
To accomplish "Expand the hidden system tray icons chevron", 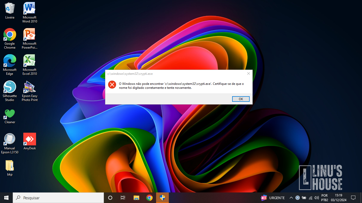I will tap(291, 198).
